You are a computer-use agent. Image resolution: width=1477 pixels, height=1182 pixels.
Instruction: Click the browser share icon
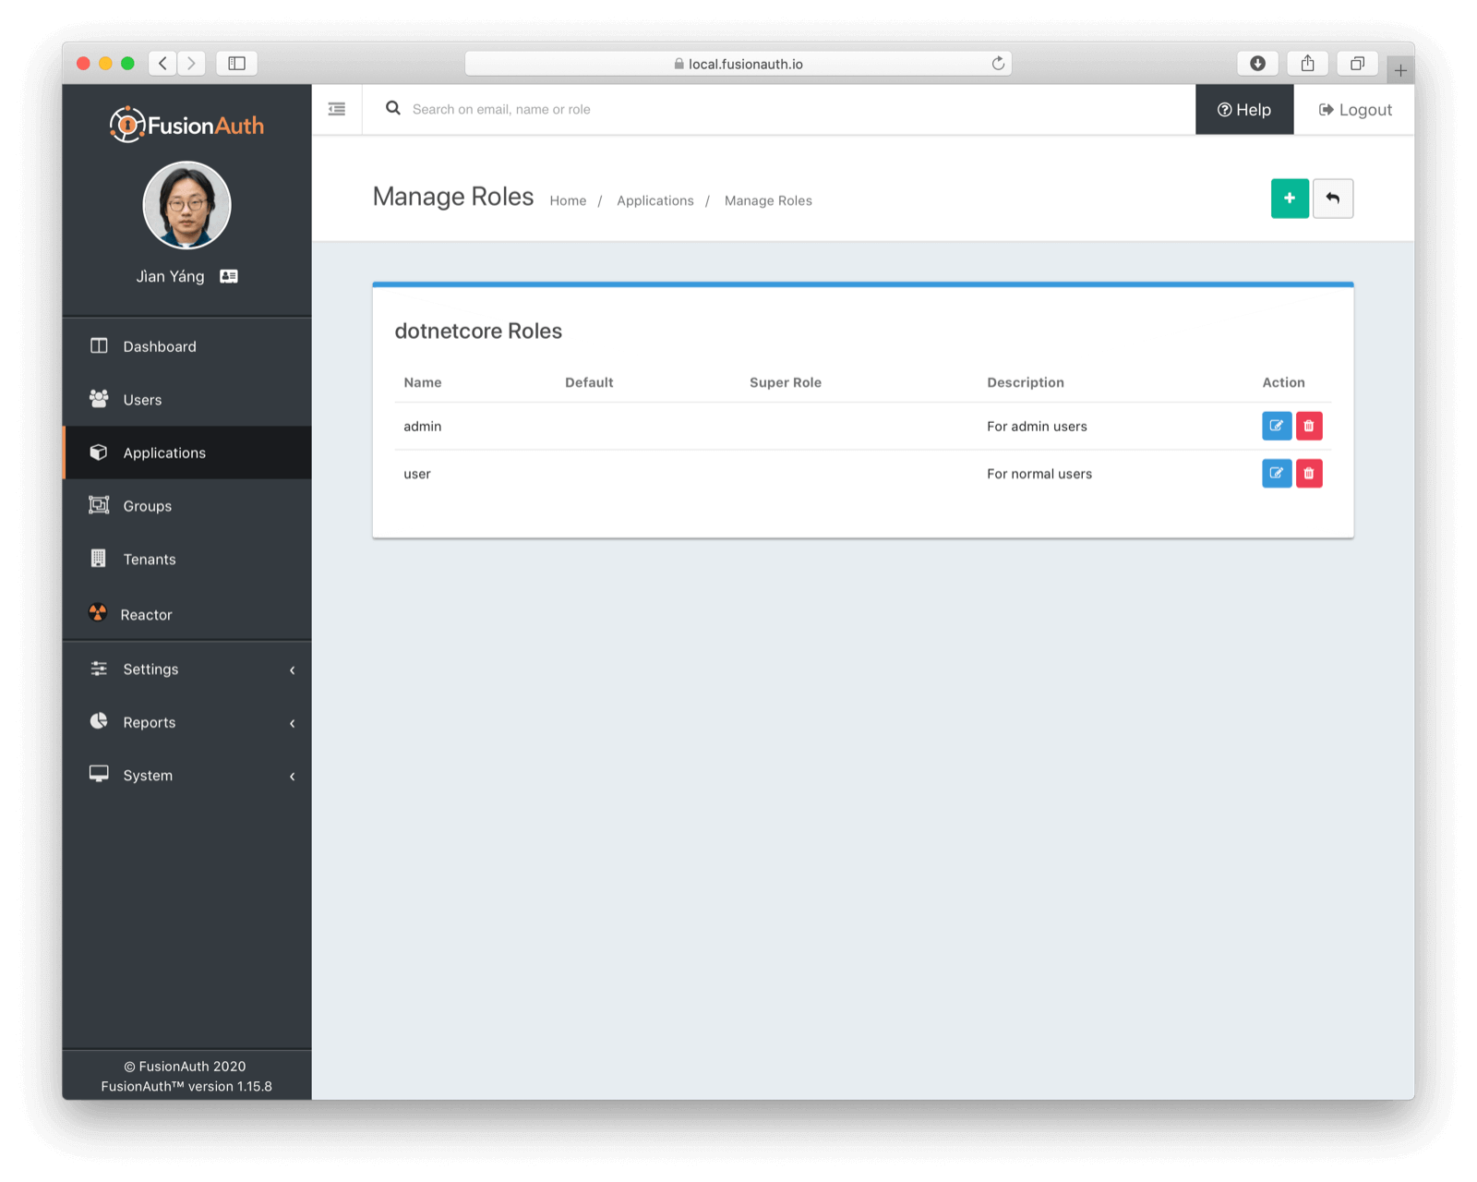(1307, 63)
